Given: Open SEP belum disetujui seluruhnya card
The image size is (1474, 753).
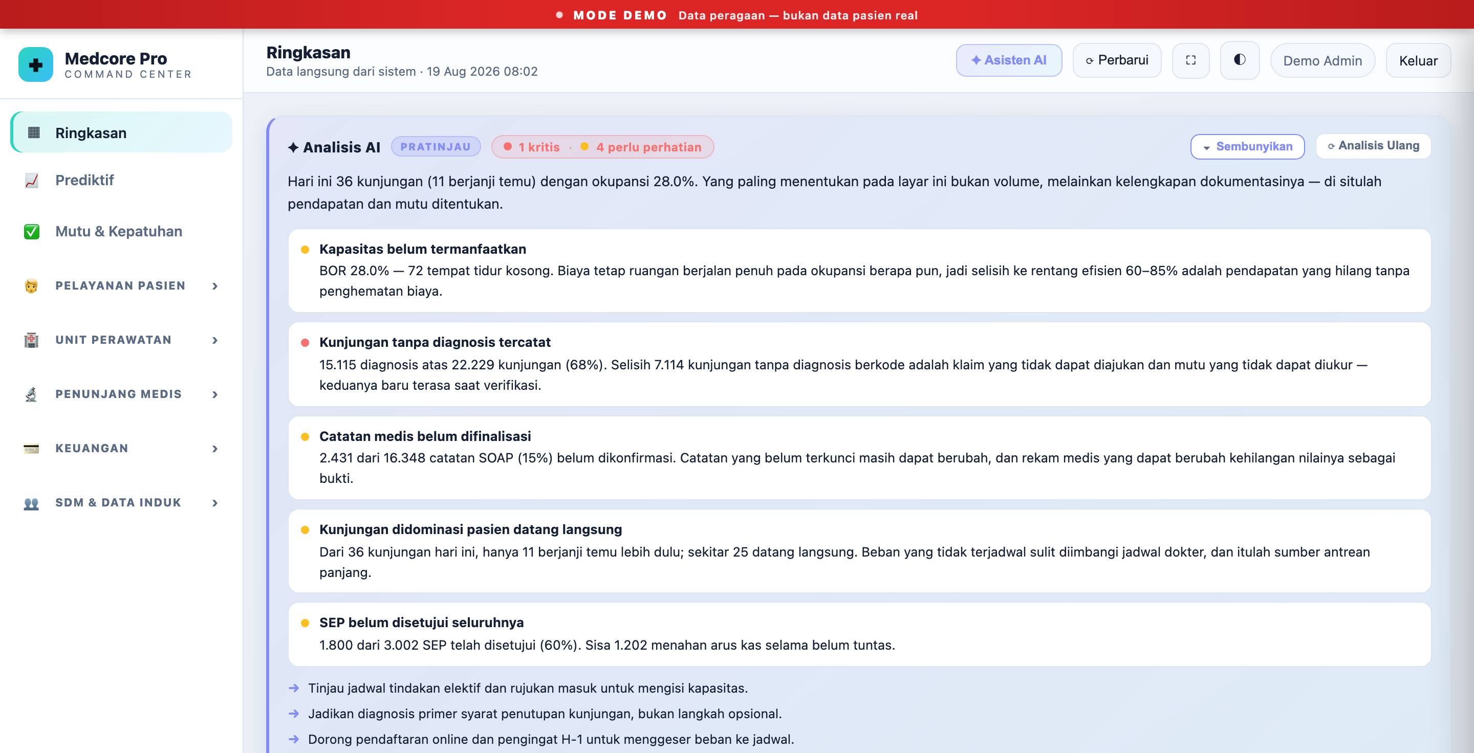Looking at the screenshot, I should pyautogui.click(x=859, y=634).
